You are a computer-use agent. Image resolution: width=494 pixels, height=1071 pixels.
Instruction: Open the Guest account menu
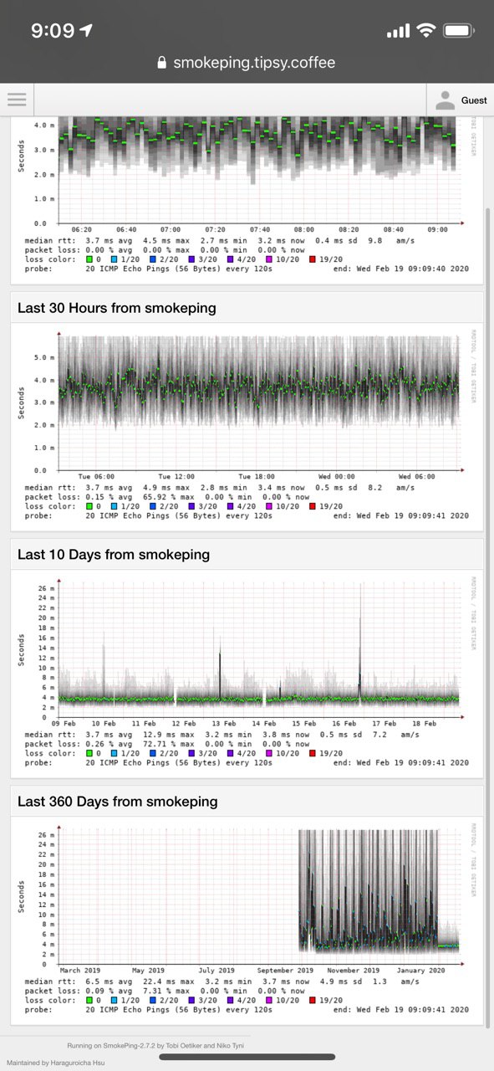click(x=461, y=100)
